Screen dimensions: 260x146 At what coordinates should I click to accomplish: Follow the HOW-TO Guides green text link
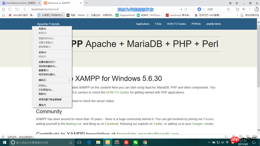(x=117, y=92)
